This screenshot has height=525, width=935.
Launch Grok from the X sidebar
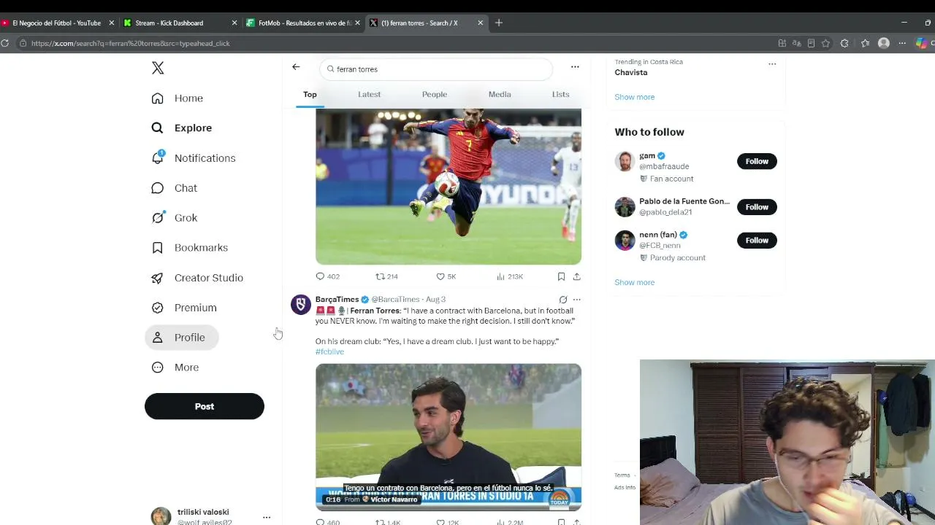click(174, 218)
